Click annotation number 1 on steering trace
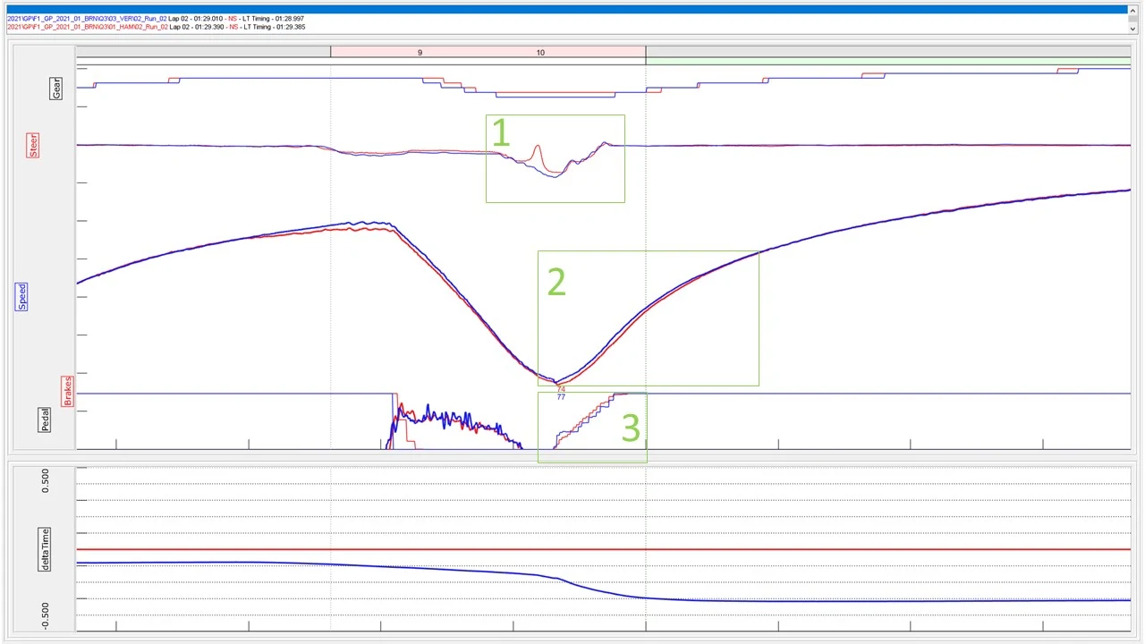1145x644 pixels. [501, 134]
